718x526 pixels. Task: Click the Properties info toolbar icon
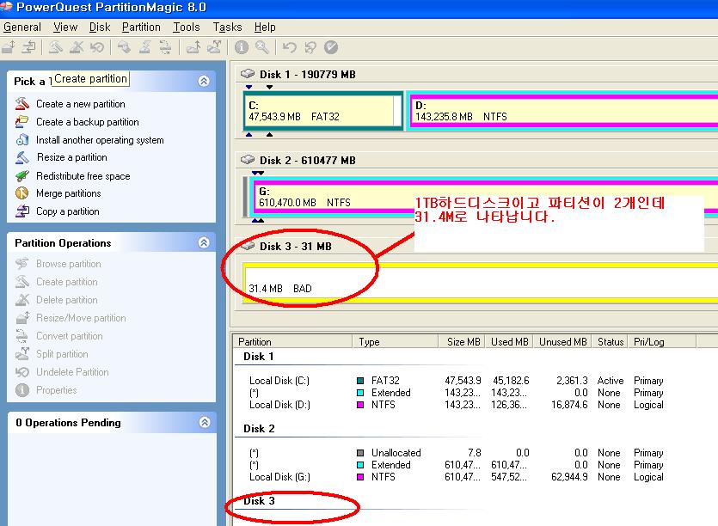point(242,47)
